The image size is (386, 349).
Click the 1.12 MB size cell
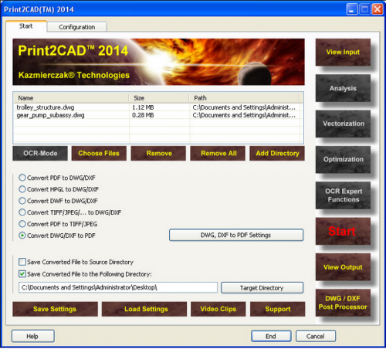[x=143, y=107]
